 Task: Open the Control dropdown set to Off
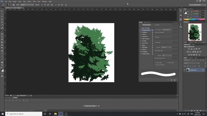(x=167, y=55)
